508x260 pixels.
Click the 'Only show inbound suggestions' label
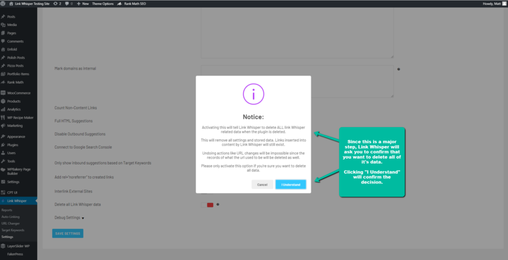tap(103, 163)
